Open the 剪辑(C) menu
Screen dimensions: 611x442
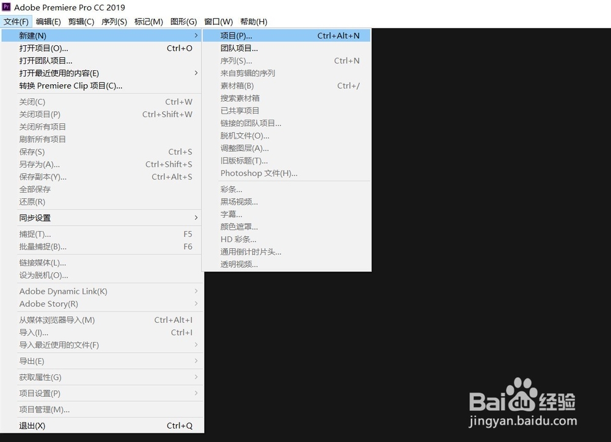[x=81, y=22]
